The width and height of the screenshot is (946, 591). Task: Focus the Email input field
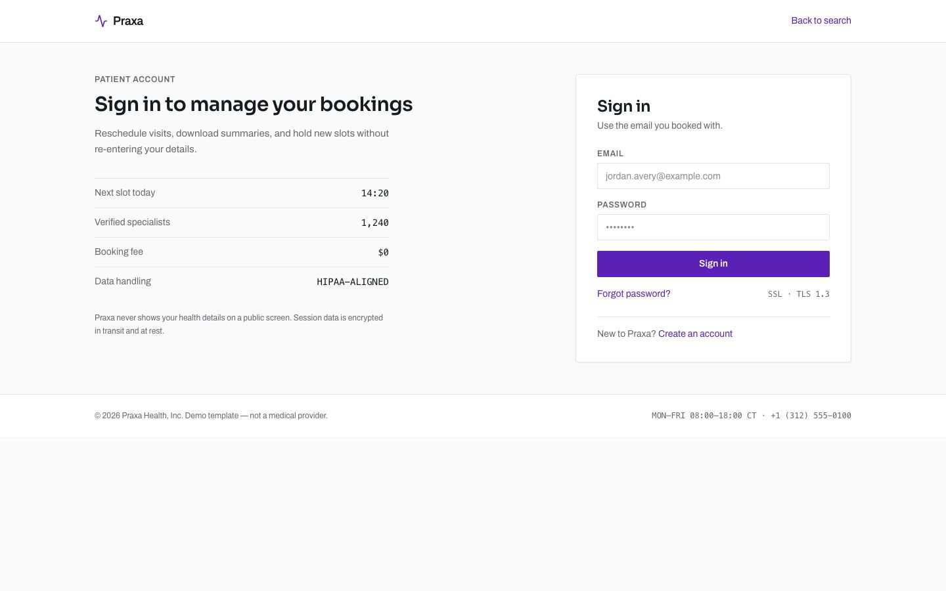point(713,176)
